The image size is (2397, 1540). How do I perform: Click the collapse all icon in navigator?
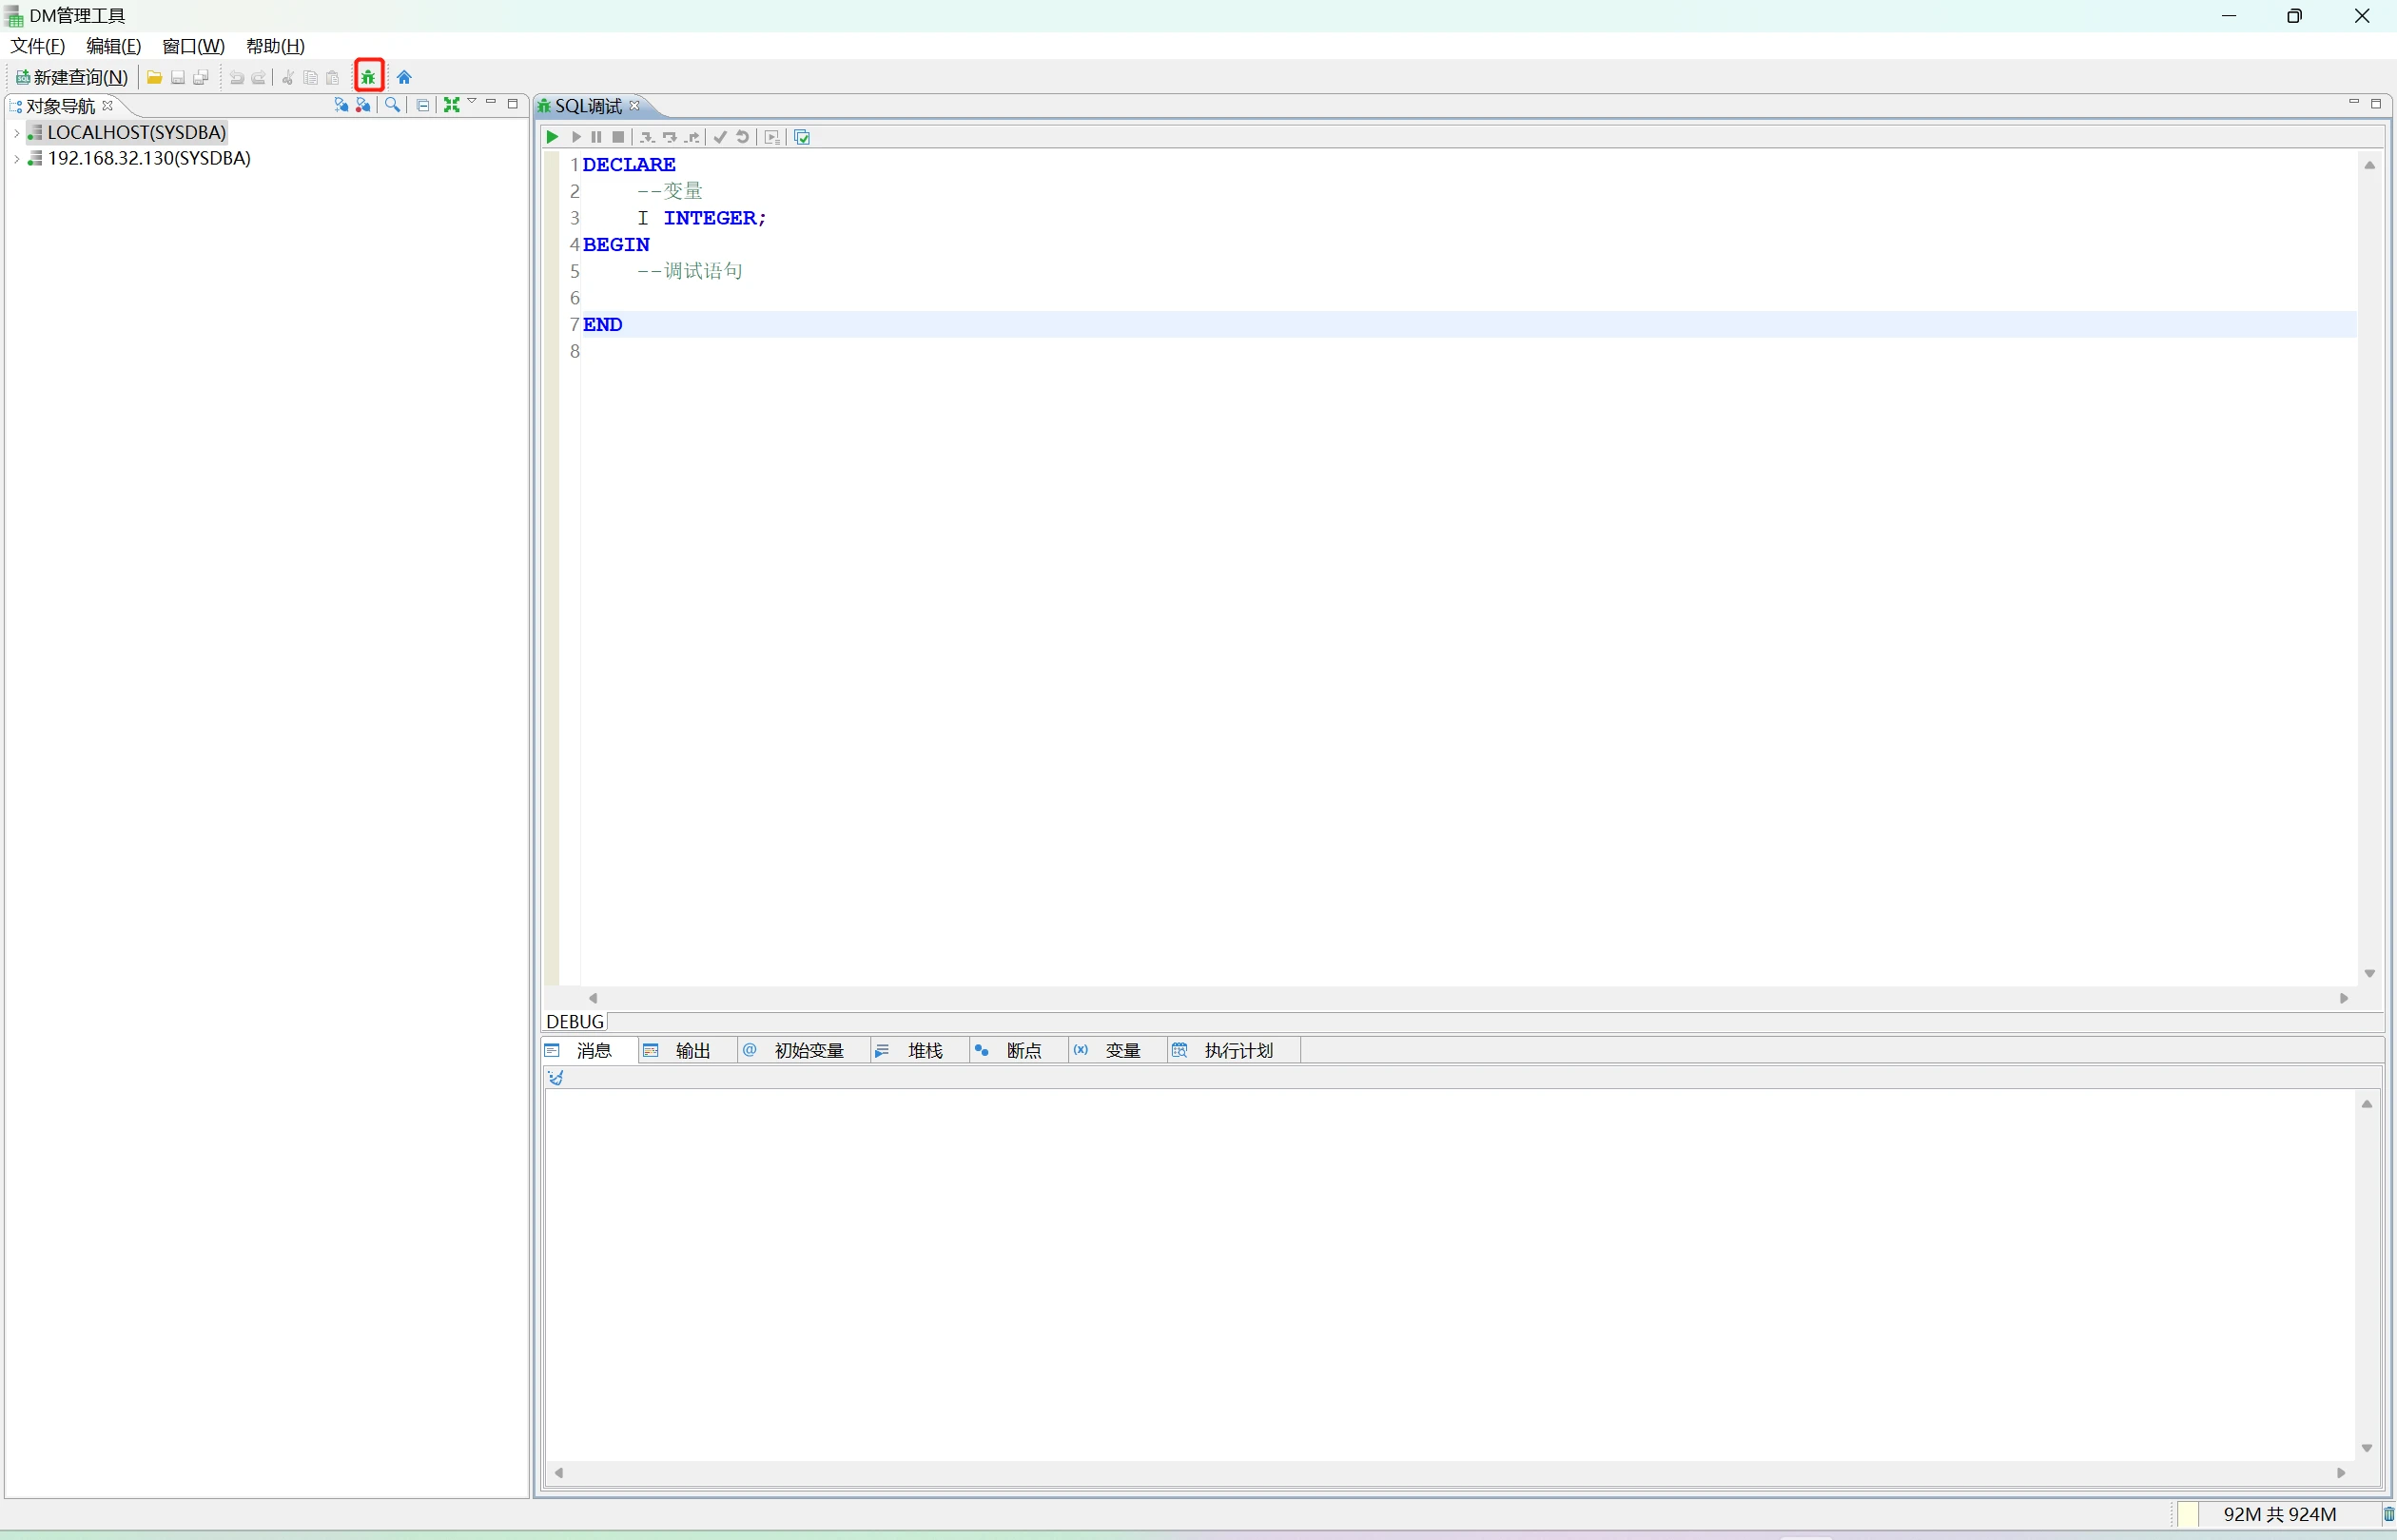point(423,105)
